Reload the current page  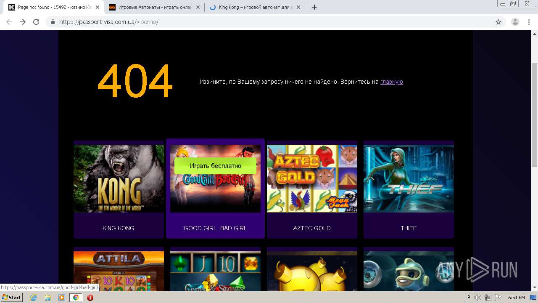(36, 22)
